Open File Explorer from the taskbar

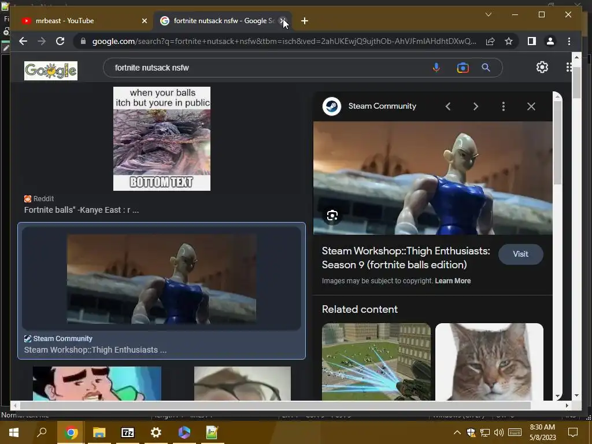tap(99, 432)
